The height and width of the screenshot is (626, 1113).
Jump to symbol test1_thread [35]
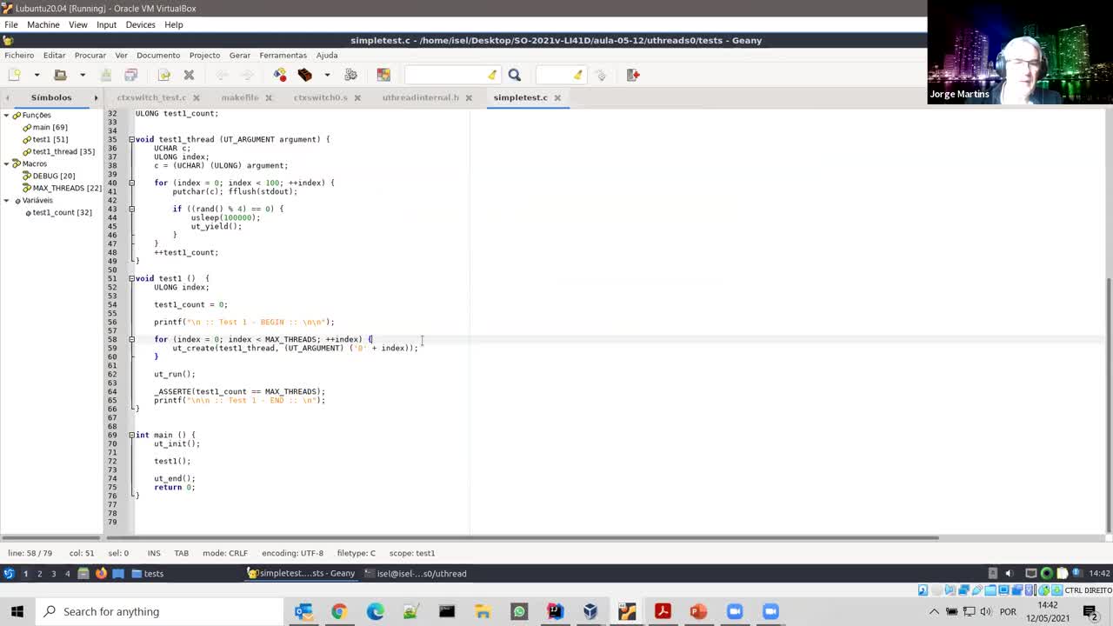[63, 151]
